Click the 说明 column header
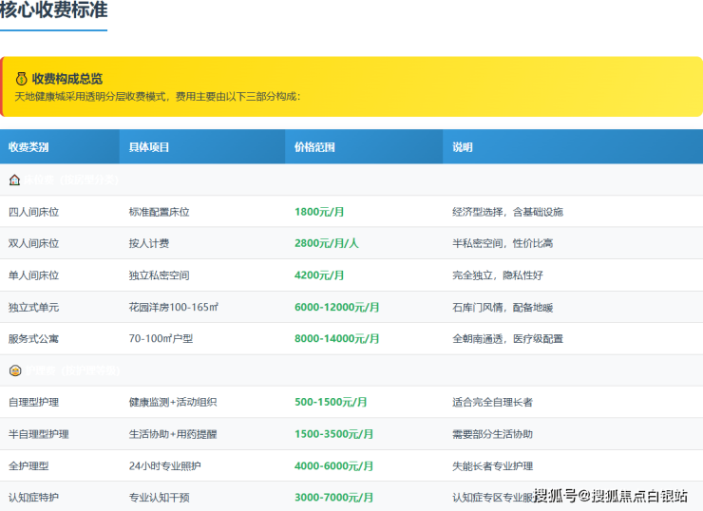 [x=463, y=147]
